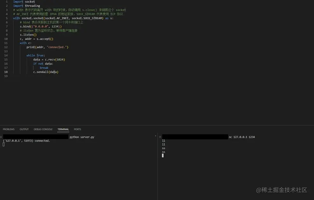Image resolution: width=314 pixels, height=200 pixels.
Task: Click 'data = c.recv(1024)' line
Action: [x=49, y=59]
